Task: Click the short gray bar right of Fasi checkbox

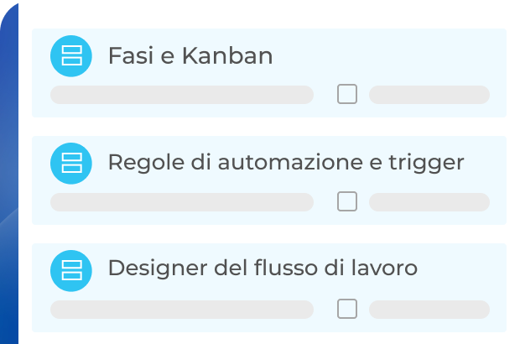Action: [429, 95]
